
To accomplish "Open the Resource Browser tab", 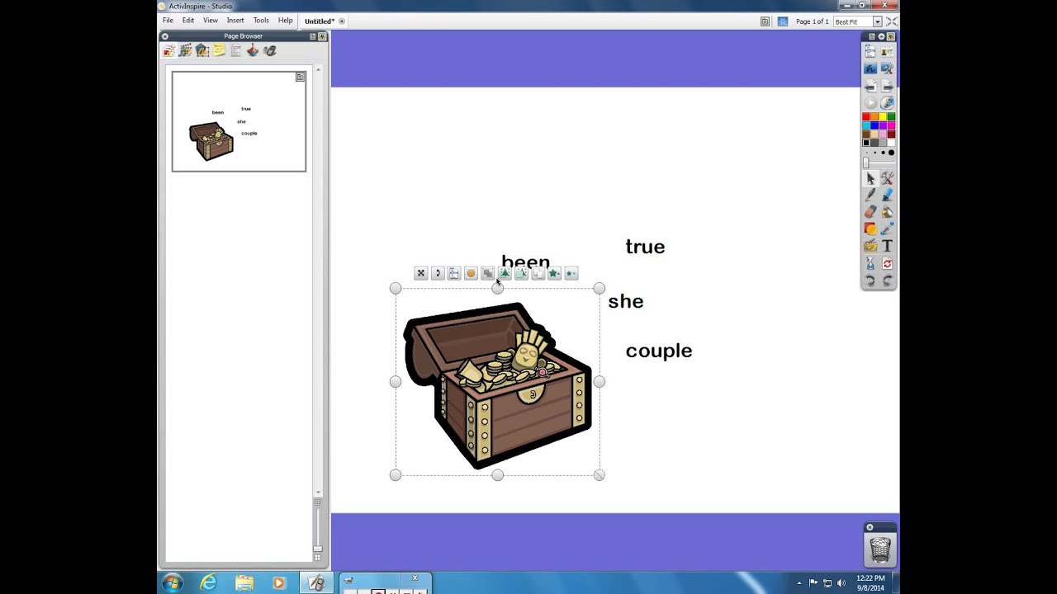I will coord(186,51).
